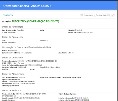The height and width of the screenshot is (101, 118).
Task: Click the beneficiary name Amanda Leticia
Action: click(26, 53)
